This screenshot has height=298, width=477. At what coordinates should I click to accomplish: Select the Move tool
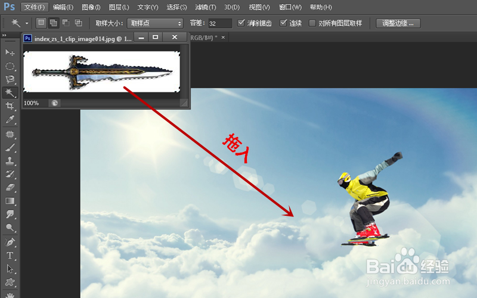tap(10, 52)
